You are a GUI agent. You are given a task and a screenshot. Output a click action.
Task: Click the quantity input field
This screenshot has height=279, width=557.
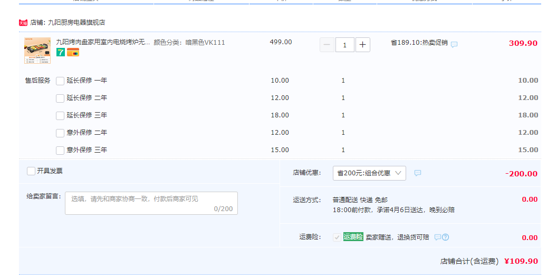344,45
